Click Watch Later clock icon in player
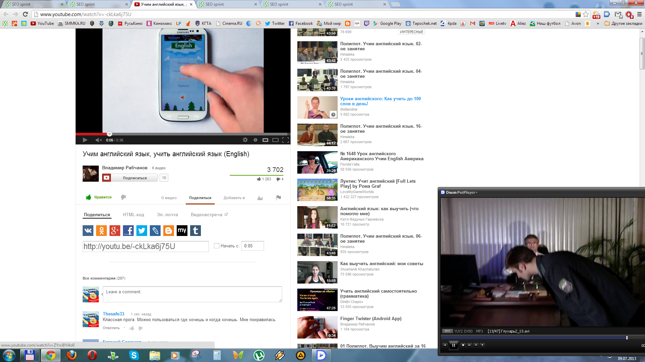Image resolution: width=645 pixels, height=362 pixels. tap(255, 140)
